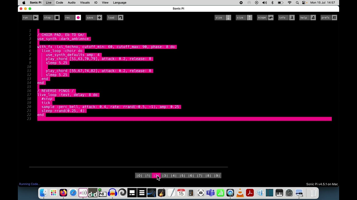Switch to buffer tab 1

pos(148,176)
